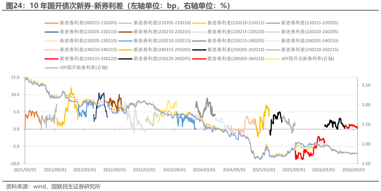Viewport: 381px width, 191px height.
Task: Click left axis label -10.0
Action: (x=14, y=164)
